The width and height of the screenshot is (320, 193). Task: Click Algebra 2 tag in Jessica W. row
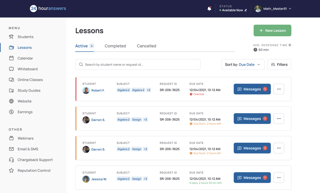123,179
